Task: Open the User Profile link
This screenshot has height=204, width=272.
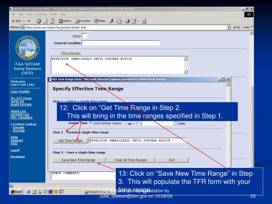Action: pos(20,92)
